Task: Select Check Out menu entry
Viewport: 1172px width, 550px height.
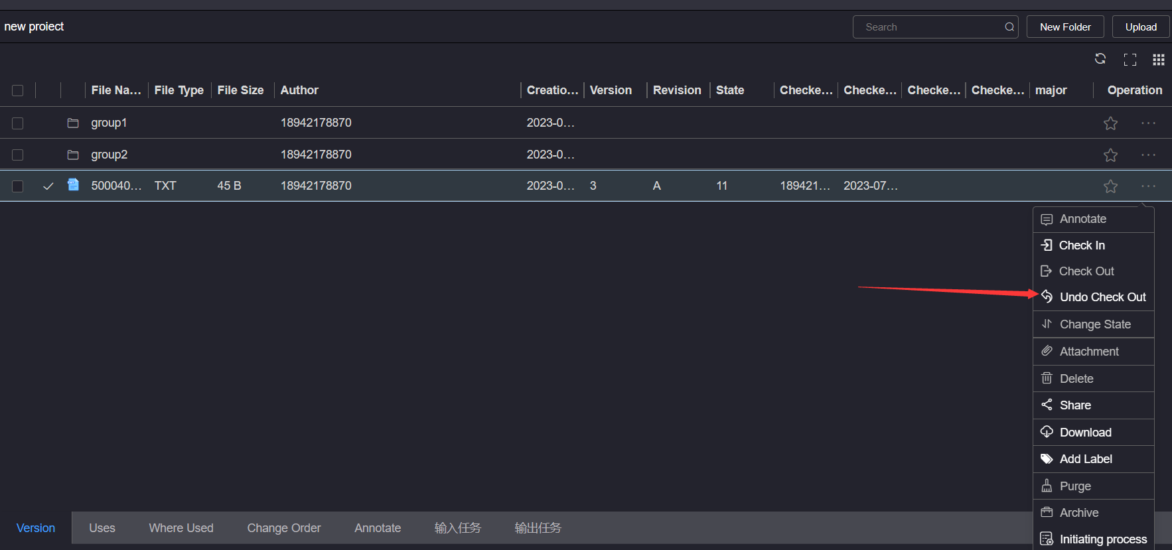Action: pyautogui.click(x=1093, y=271)
